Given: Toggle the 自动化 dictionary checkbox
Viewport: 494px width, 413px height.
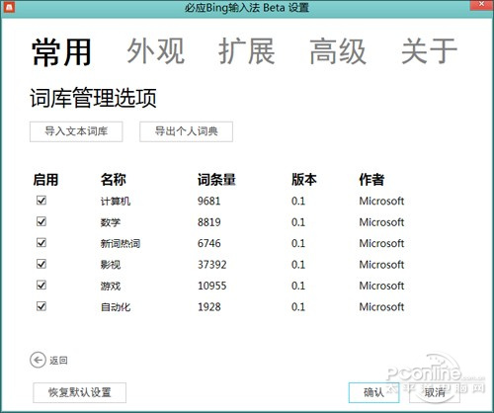Looking at the screenshot, I should (41, 306).
